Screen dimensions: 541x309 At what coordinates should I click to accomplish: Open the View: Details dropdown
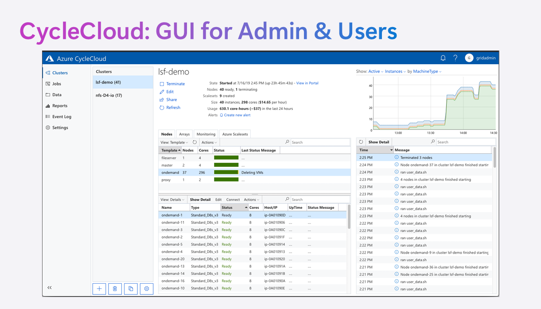tap(173, 199)
